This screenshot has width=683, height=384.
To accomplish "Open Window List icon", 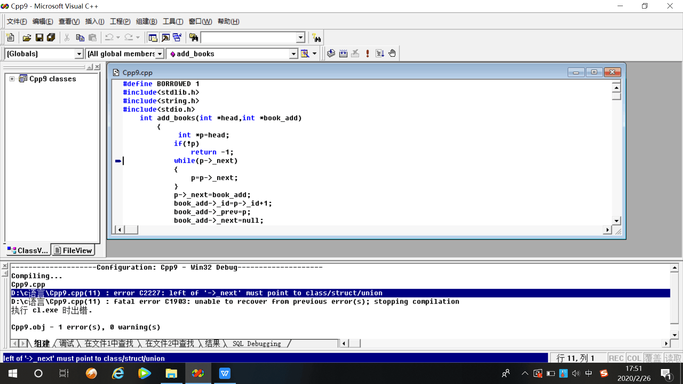I will [177, 37].
